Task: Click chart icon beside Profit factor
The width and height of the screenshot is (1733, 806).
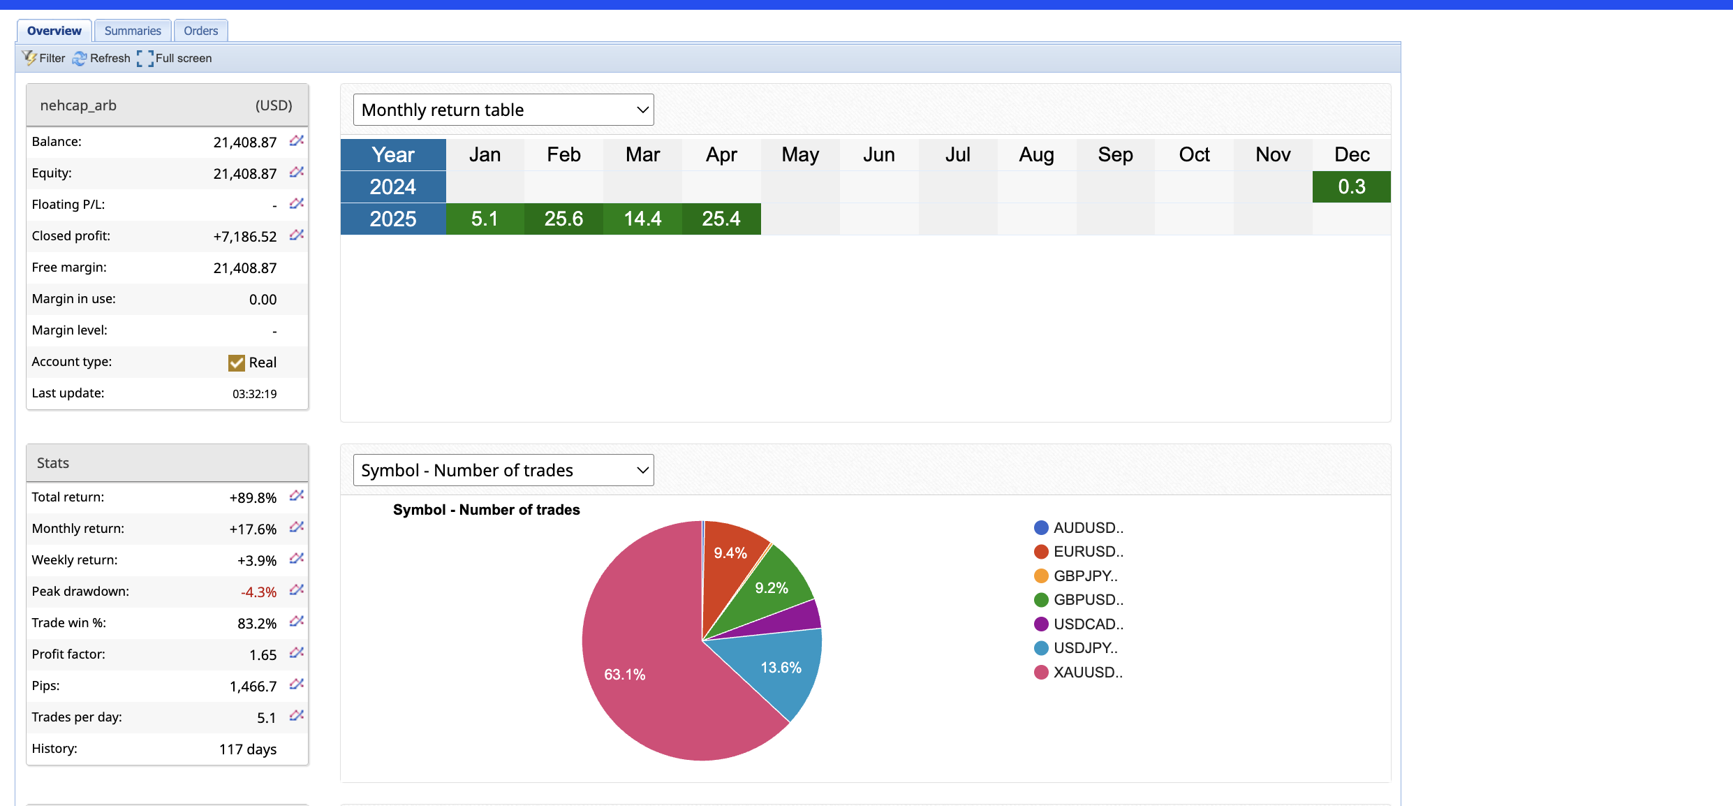Action: (297, 653)
